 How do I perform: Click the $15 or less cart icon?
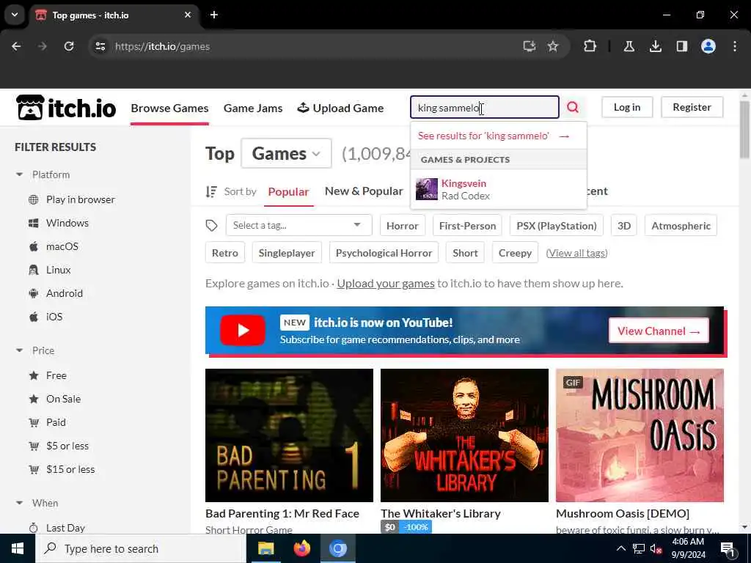pyautogui.click(x=34, y=470)
